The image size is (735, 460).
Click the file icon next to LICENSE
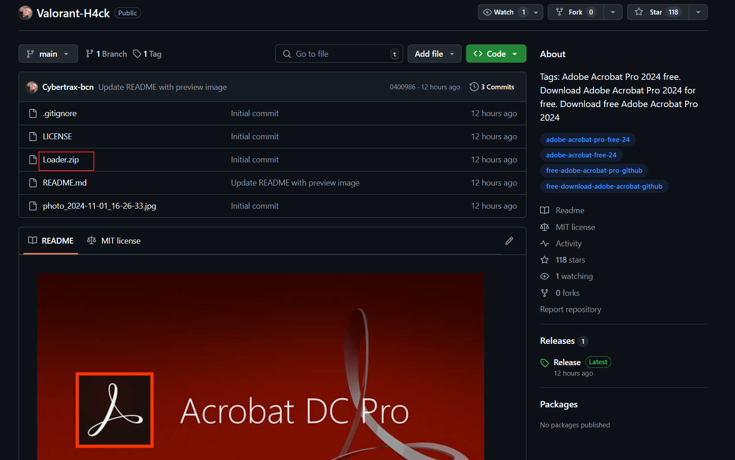click(33, 137)
